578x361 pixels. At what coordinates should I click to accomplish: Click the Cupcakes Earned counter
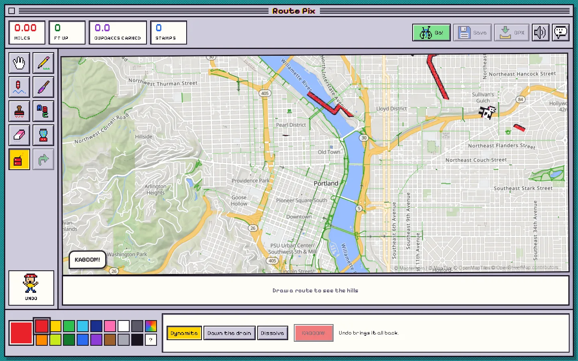(118, 32)
